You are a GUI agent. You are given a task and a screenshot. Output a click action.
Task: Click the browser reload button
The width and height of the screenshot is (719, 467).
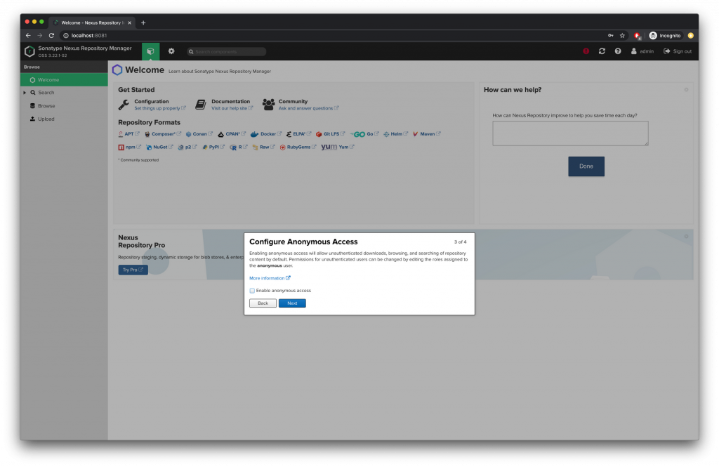click(x=51, y=35)
